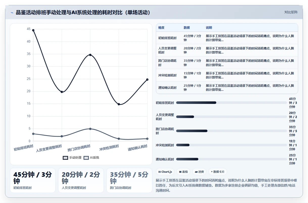Click the 进度 tag pill
This screenshot has height=203, width=308.
click(199, 172)
